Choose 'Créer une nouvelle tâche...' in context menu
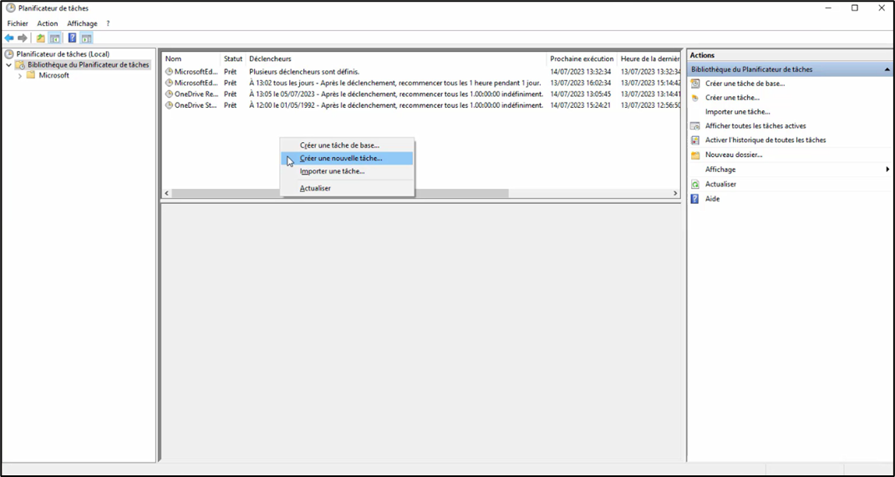Screen dimensions: 895x477 coord(341,159)
